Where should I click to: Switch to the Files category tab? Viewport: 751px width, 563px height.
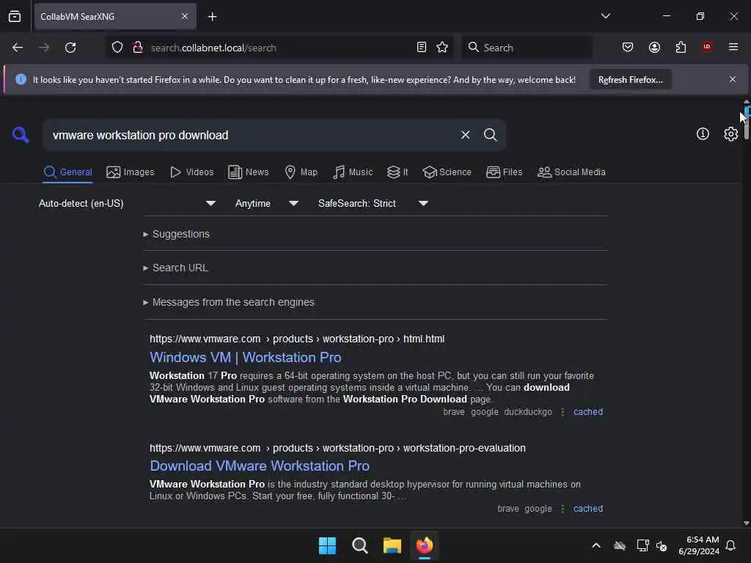[x=504, y=172]
